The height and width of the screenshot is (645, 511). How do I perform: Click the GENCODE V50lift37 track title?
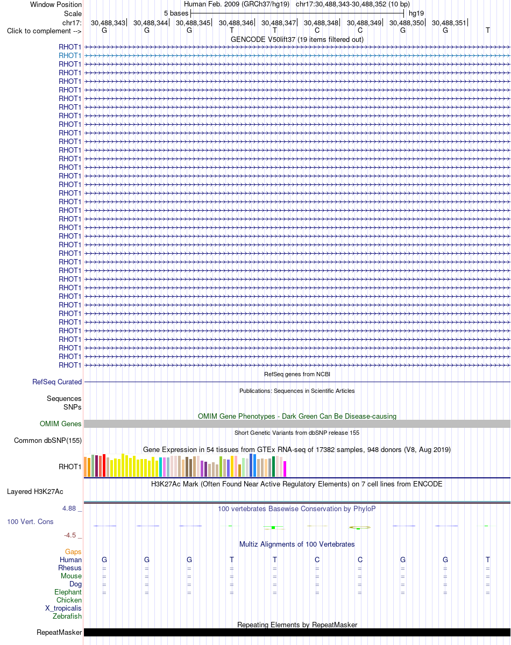click(297, 39)
